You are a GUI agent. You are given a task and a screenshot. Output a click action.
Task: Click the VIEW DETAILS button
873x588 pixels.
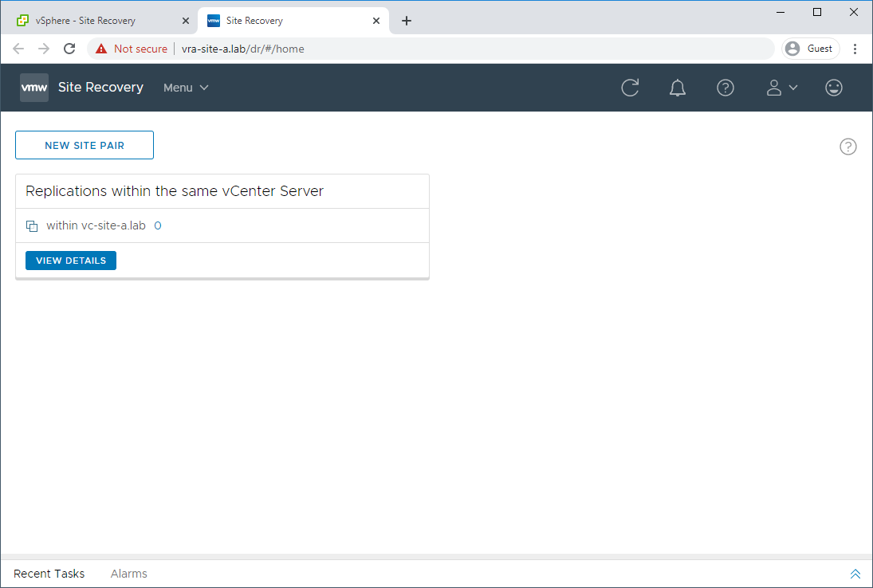coord(71,261)
